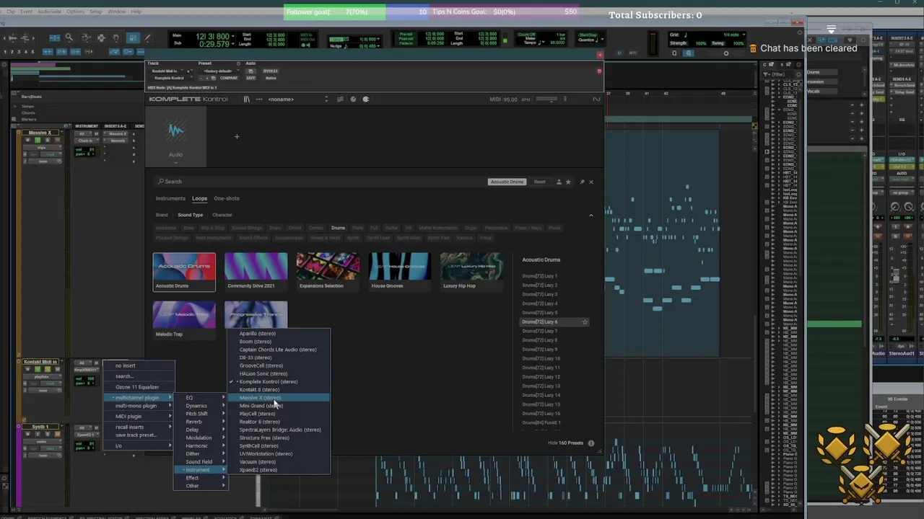Select the Trim tool in toolbar
The width and height of the screenshot is (924, 519).
(x=87, y=37)
